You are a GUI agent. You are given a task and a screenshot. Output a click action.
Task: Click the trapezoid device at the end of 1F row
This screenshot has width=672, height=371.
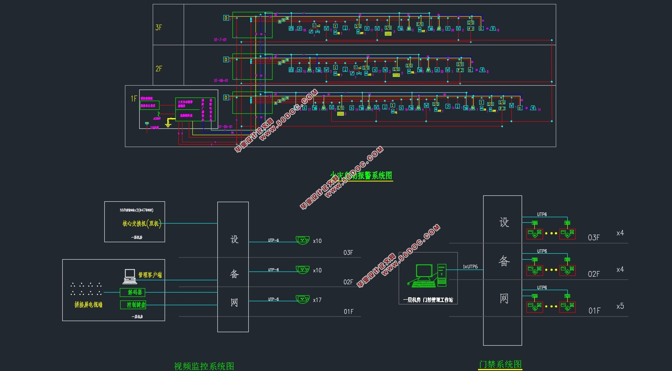pyautogui.click(x=534, y=108)
